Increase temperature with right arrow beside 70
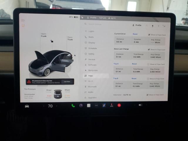The height and width of the screenshot is (141, 188). click(57, 106)
